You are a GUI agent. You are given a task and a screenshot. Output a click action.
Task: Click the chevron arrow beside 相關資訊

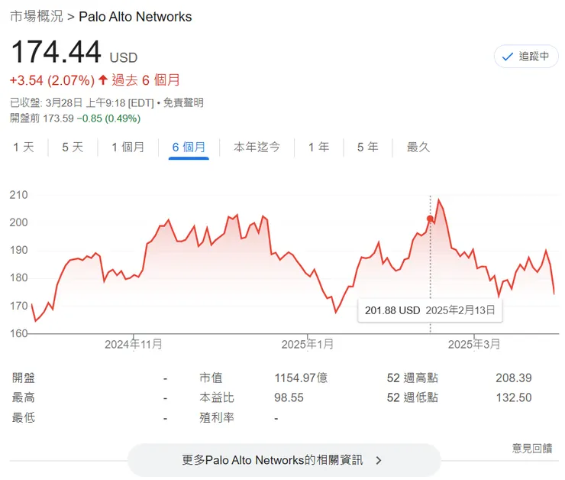coord(379,461)
